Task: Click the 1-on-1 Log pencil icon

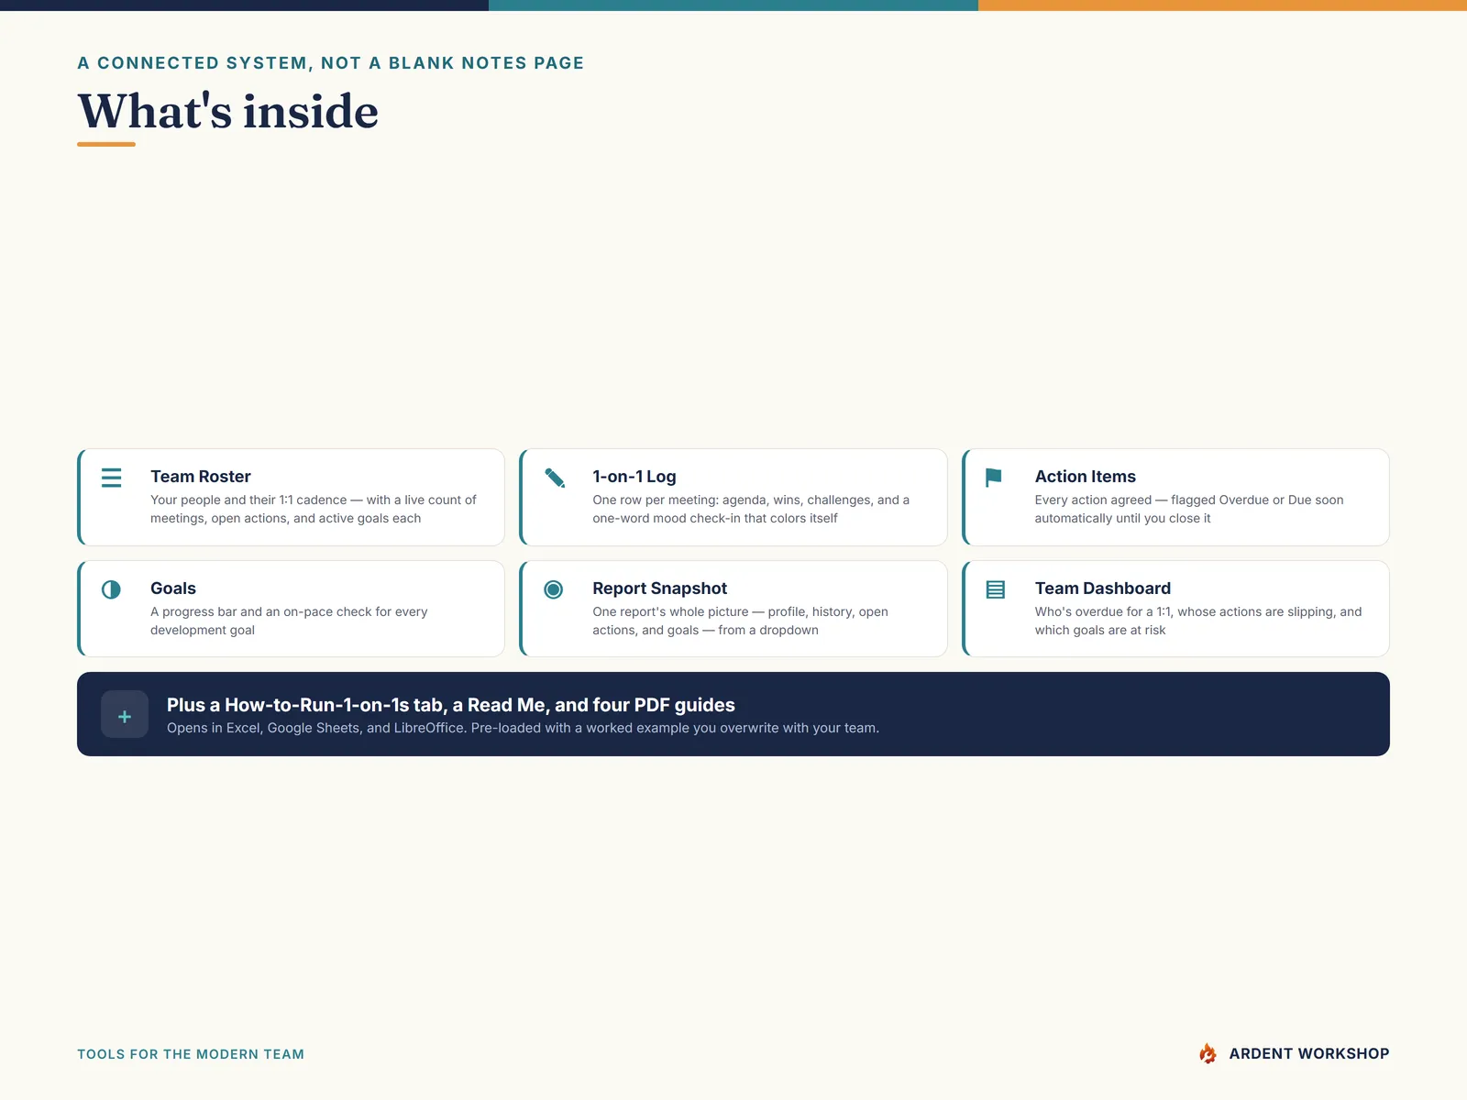Action: point(555,478)
